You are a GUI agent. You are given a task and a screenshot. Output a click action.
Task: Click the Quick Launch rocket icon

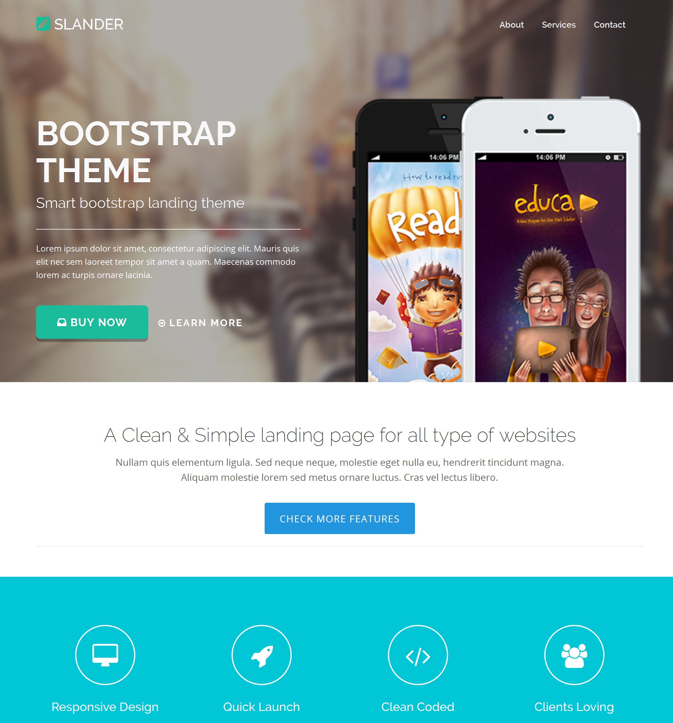pos(262,653)
